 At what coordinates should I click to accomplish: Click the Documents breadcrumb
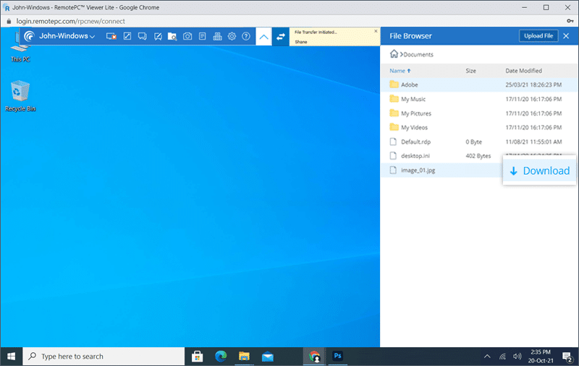[x=418, y=54]
